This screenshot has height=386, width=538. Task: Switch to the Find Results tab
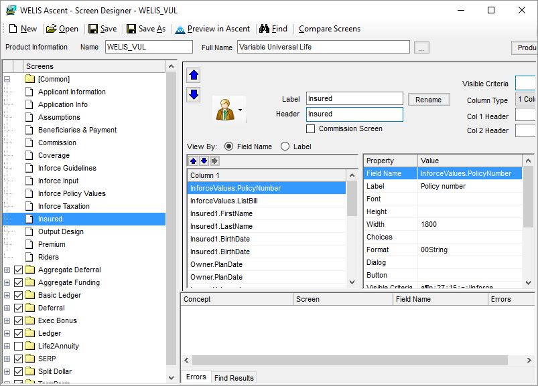pos(234,378)
